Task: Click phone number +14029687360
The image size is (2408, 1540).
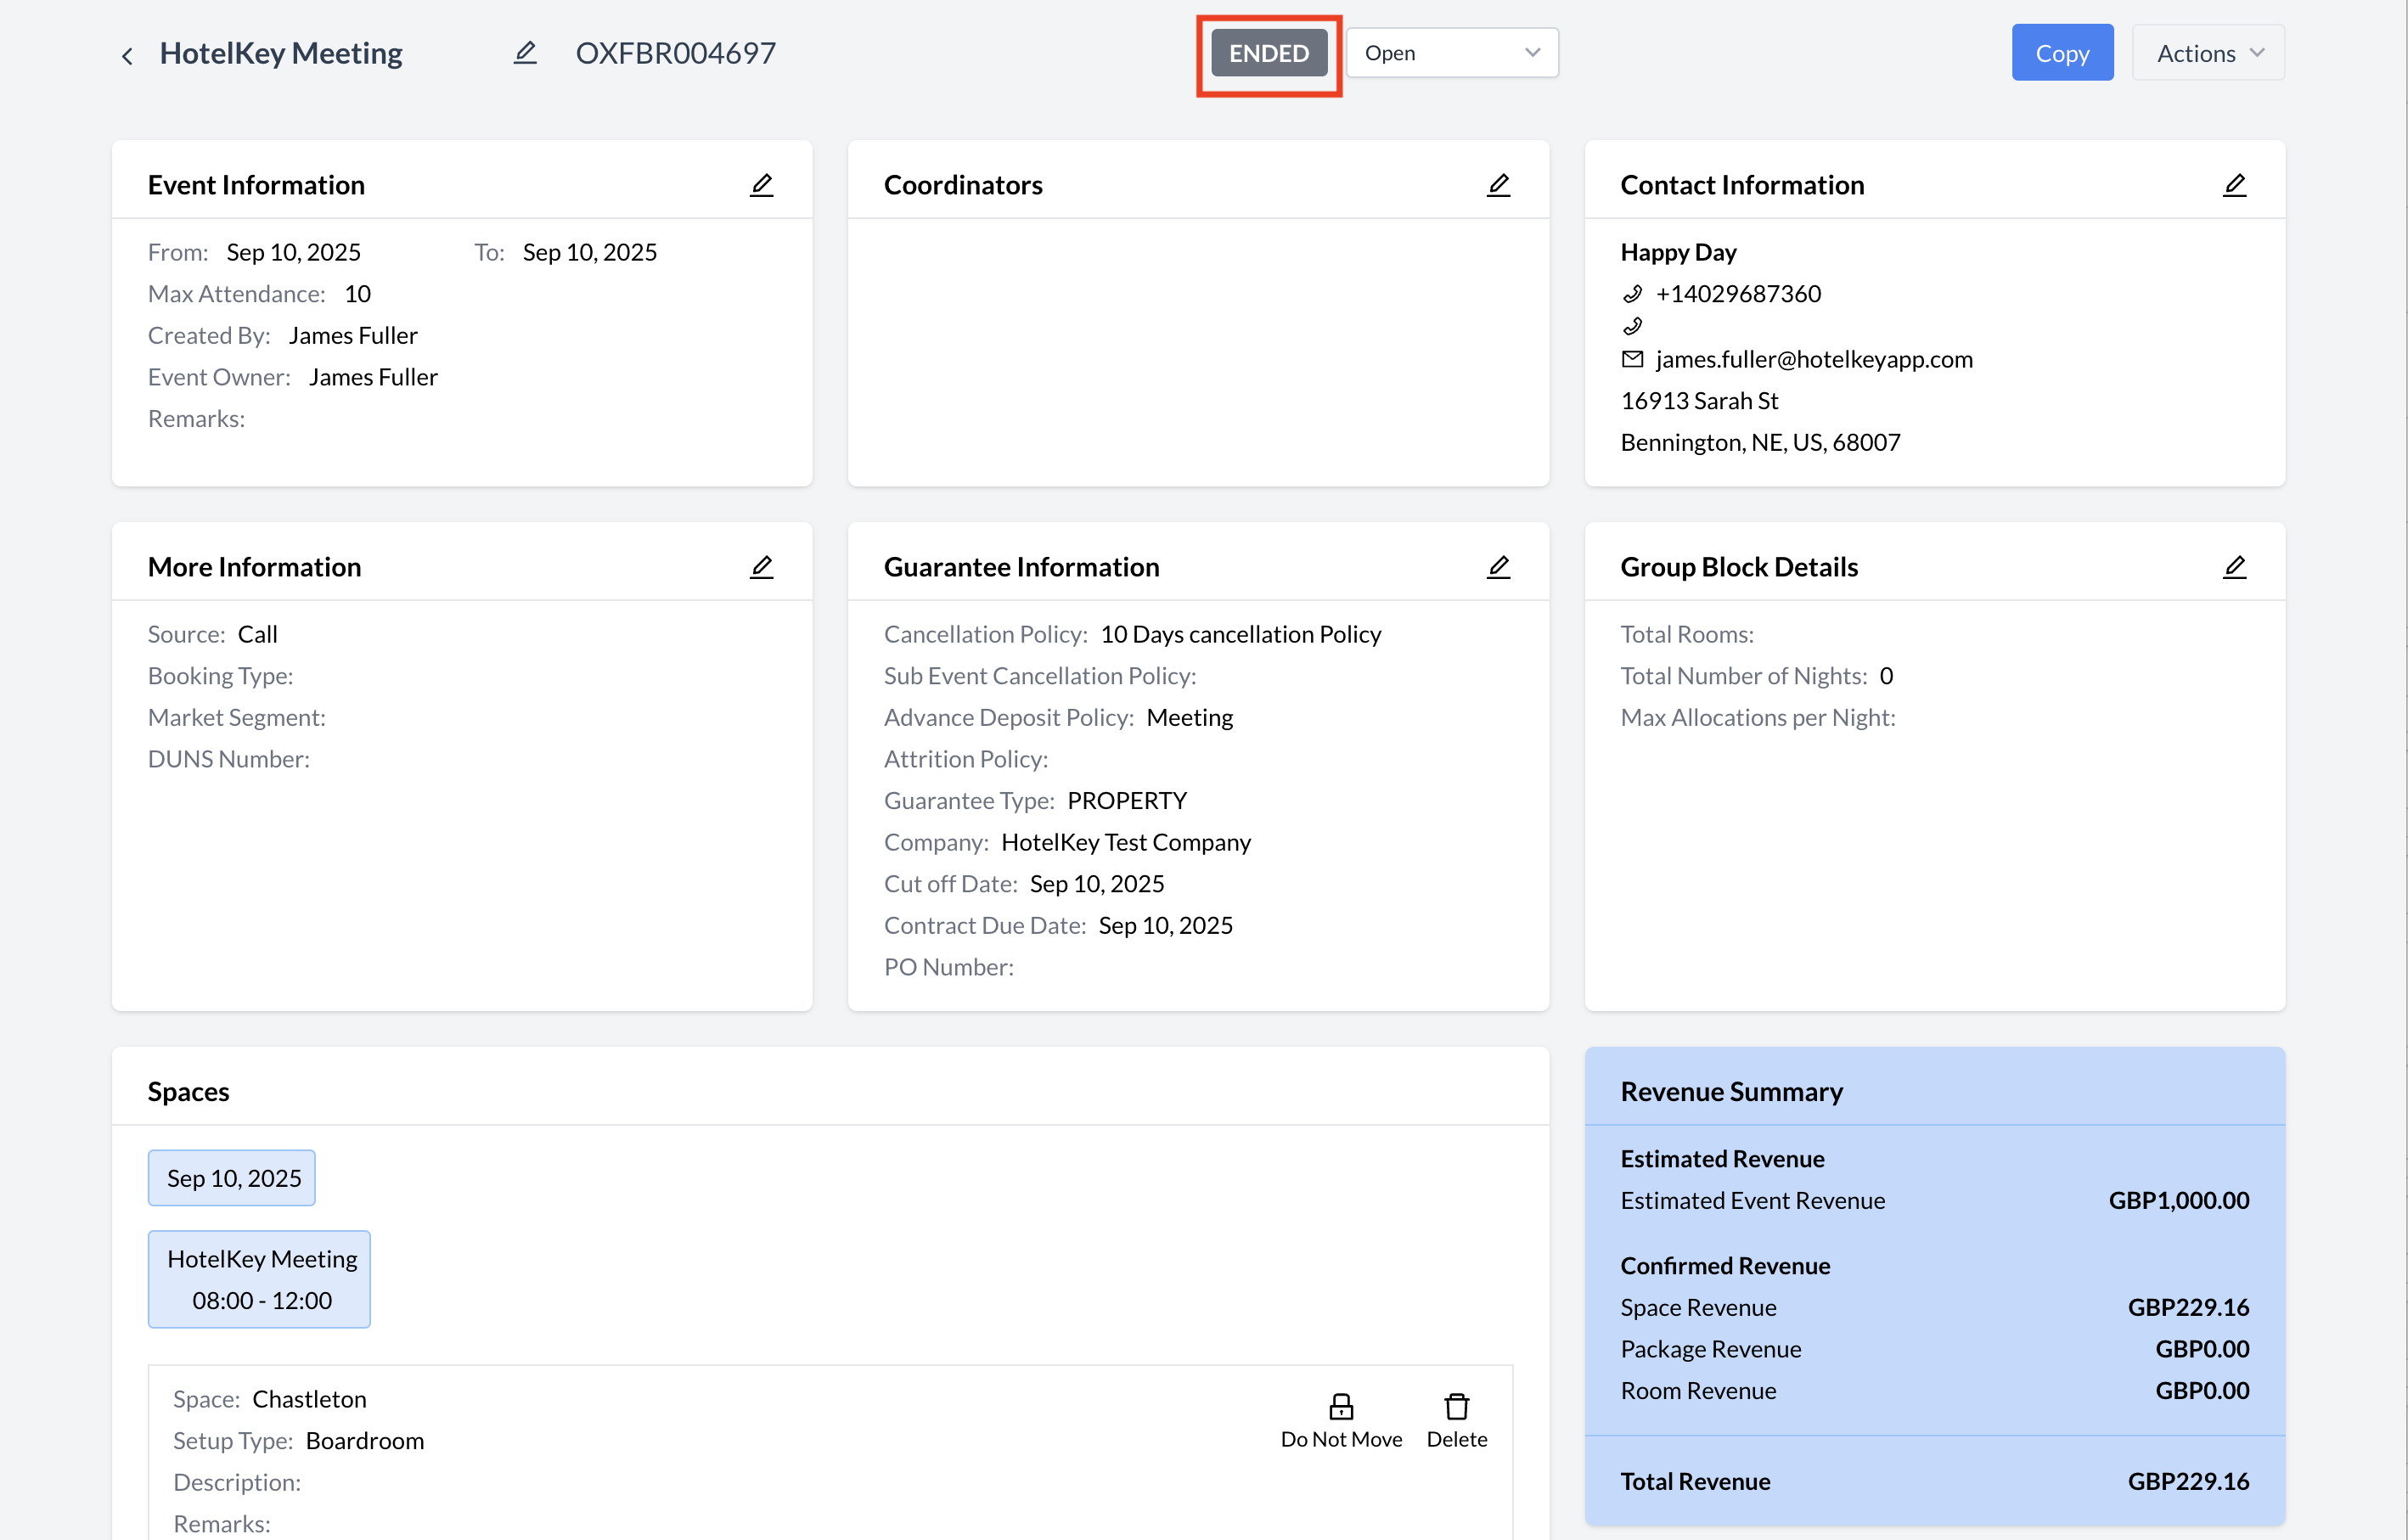Action: click(1737, 294)
